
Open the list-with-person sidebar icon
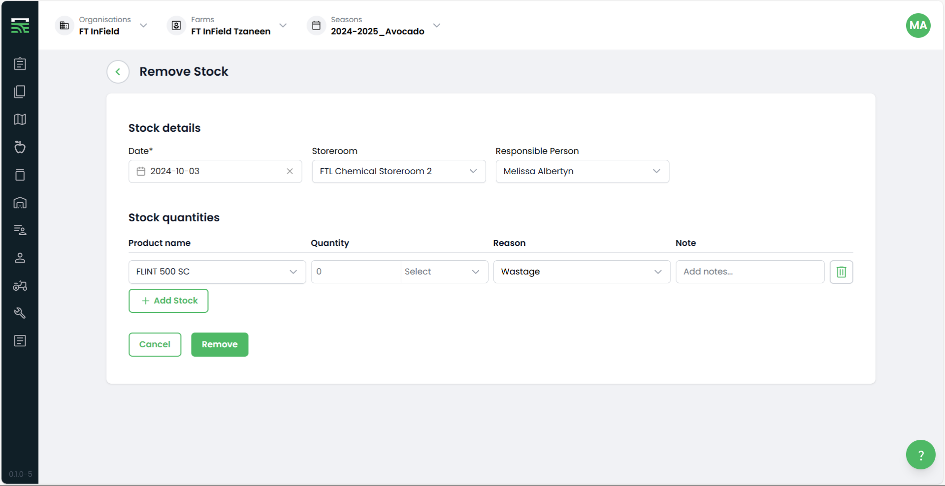pyautogui.click(x=20, y=230)
